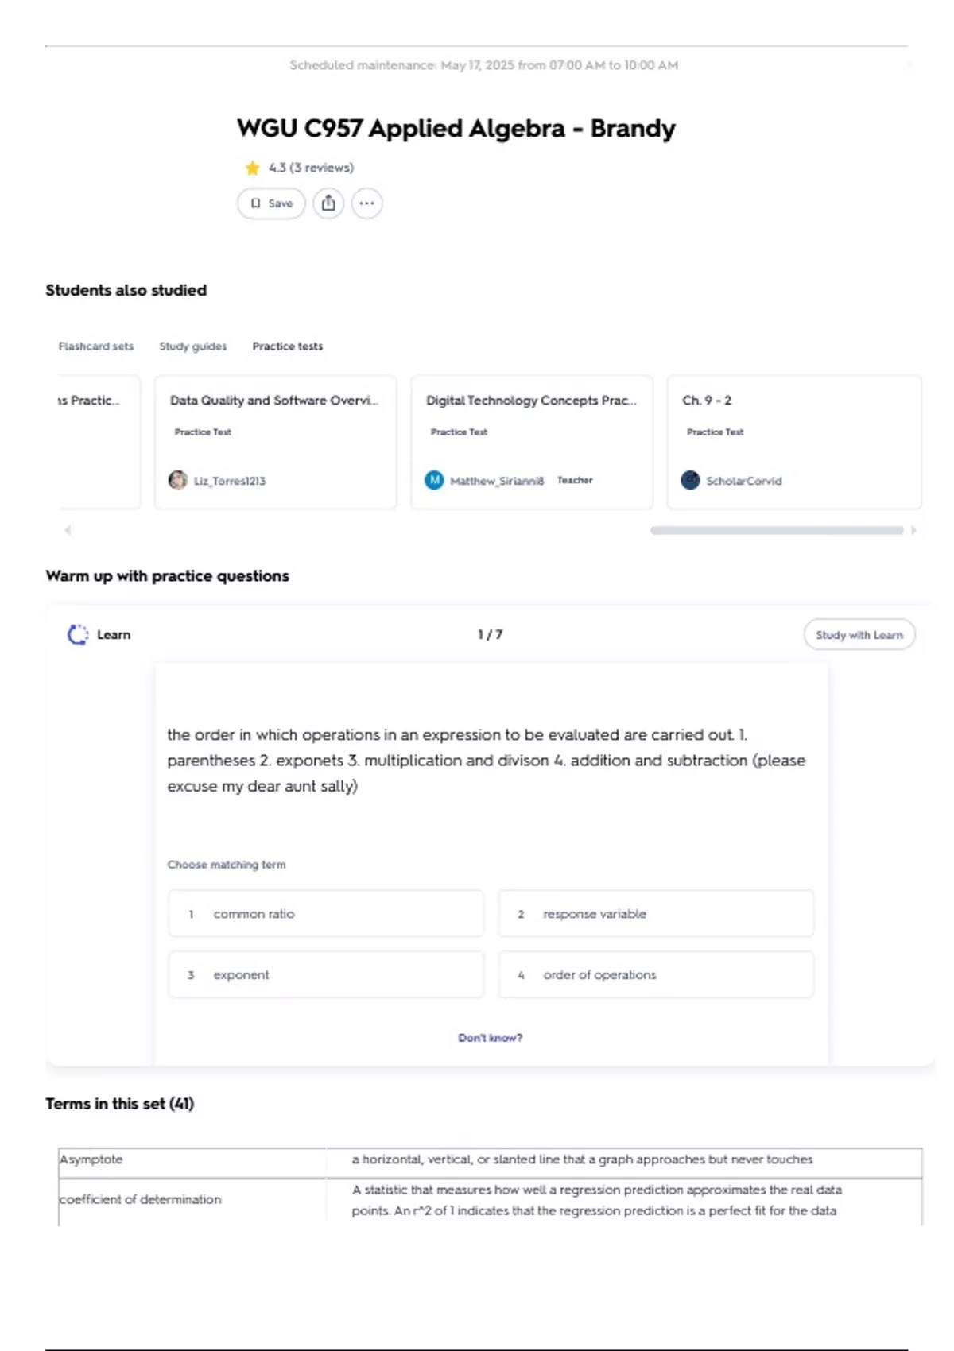
Task: Choose answer option order of operations
Action: coord(656,974)
